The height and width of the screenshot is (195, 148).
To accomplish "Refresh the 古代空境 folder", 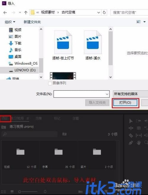I will (x=104, y=12).
